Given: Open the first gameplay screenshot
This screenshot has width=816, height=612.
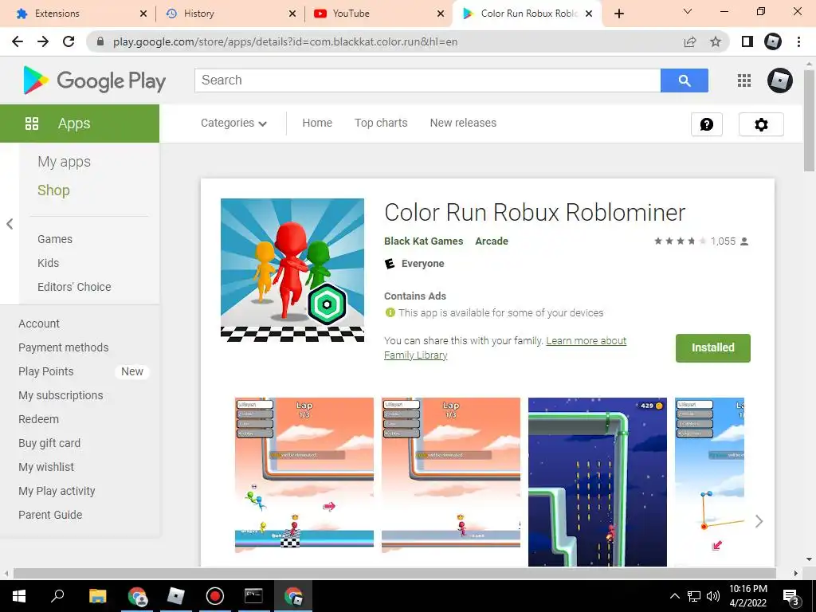Looking at the screenshot, I should (x=304, y=475).
